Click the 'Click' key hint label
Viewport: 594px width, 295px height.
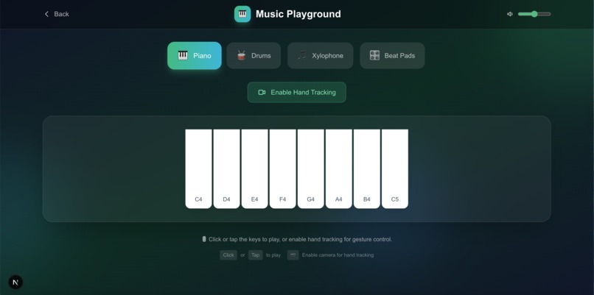click(228, 255)
